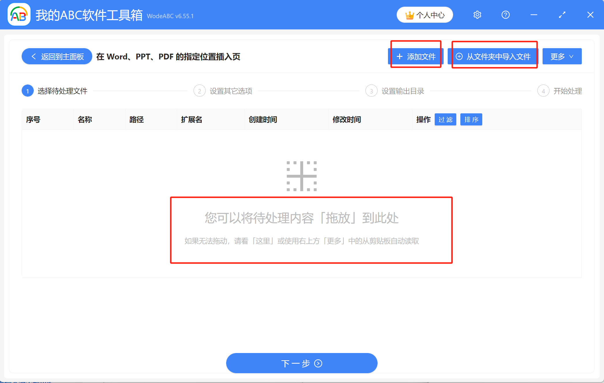Click the circled plus icon for folder import
The width and height of the screenshot is (604, 383).
coord(459,57)
